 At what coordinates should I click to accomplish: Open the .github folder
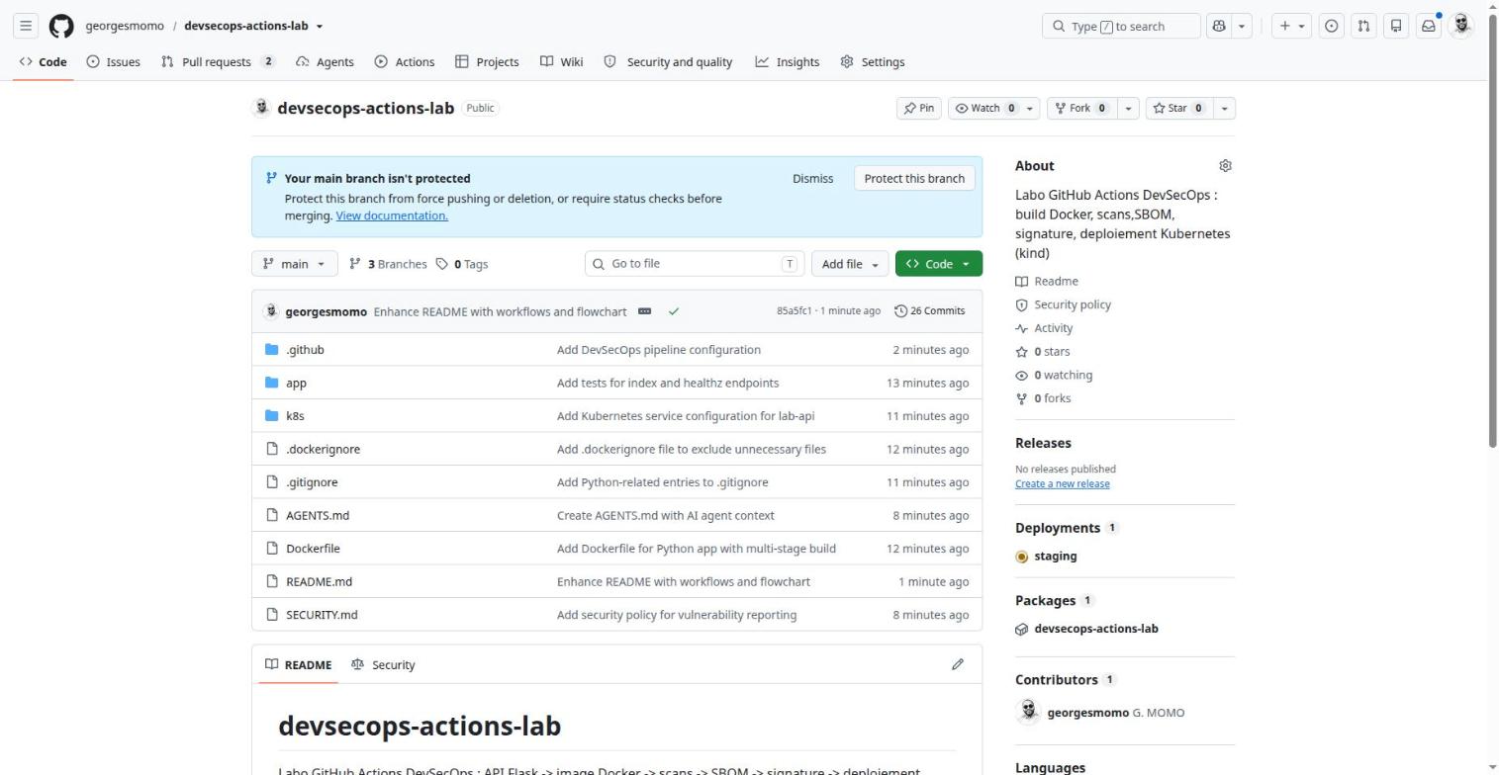point(305,350)
